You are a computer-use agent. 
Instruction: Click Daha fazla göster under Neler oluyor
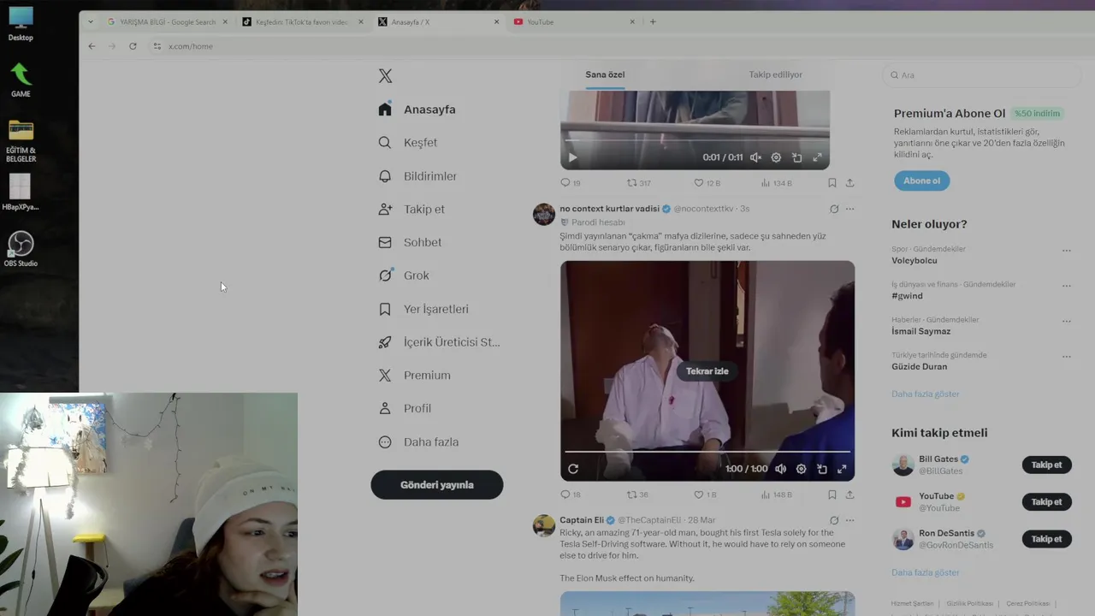[x=925, y=394]
